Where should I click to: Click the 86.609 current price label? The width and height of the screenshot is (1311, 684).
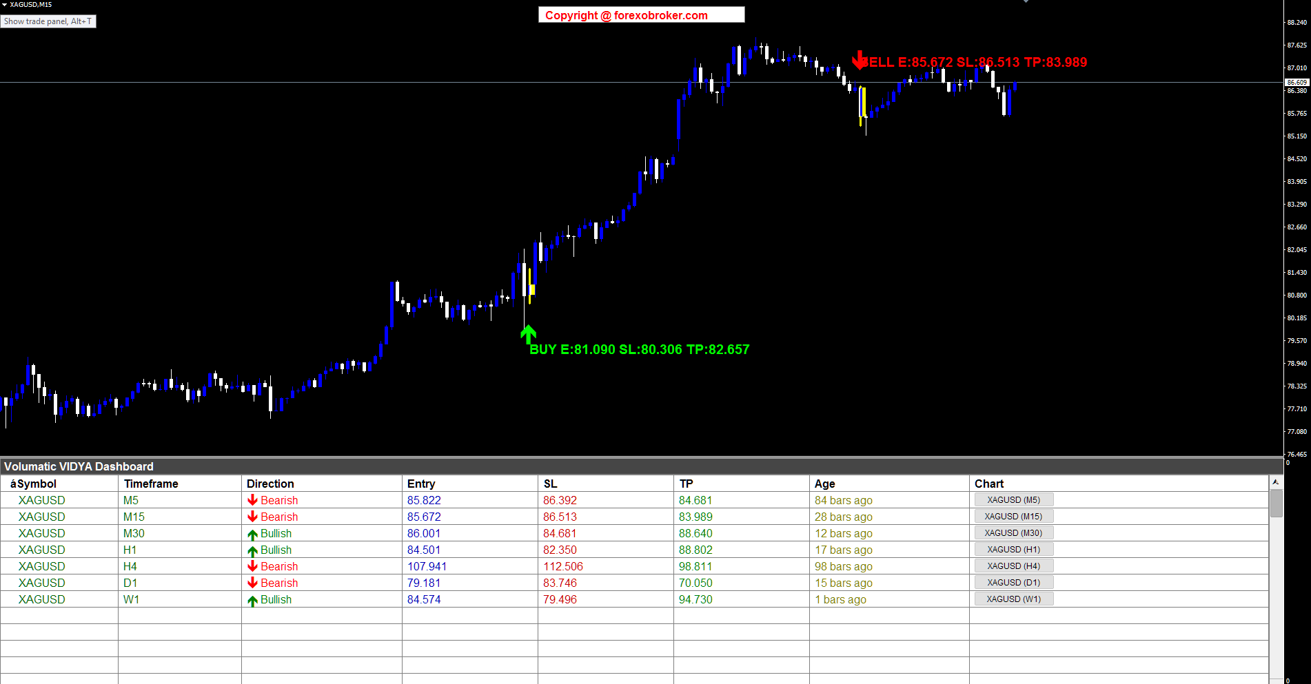click(x=1297, y=82)
